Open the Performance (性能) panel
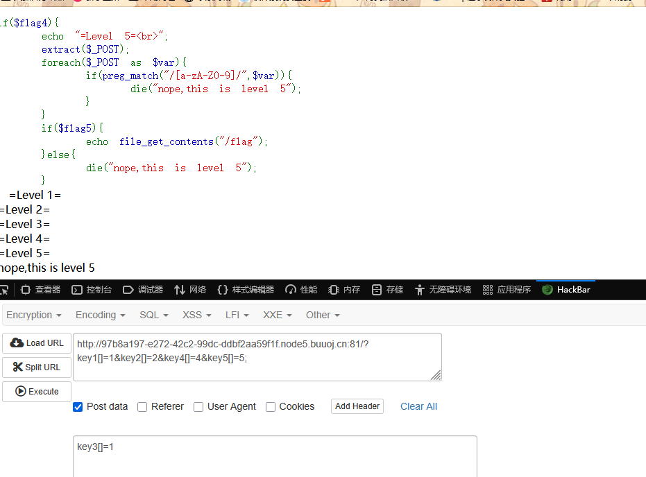Viewport: 646px width, 477px height. click(301, 290)
